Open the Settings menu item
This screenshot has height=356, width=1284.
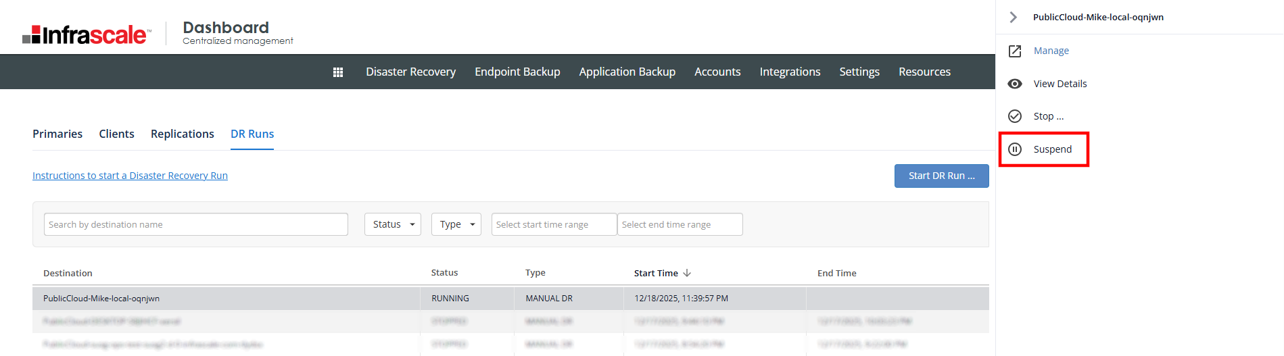pyautogui.click(x=859, y=72)
